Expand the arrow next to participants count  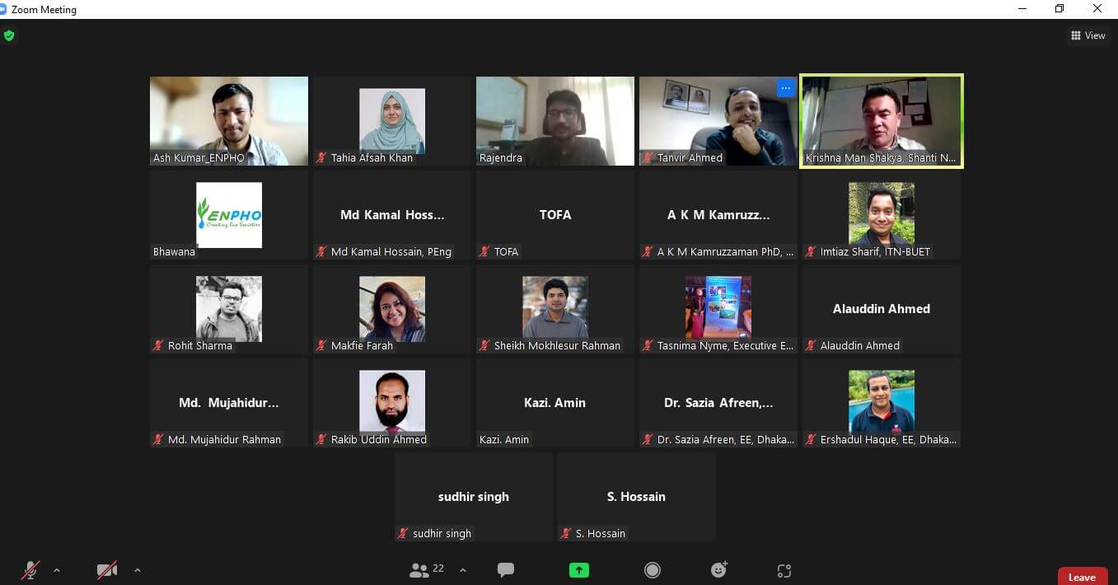[x=463, y=570]
